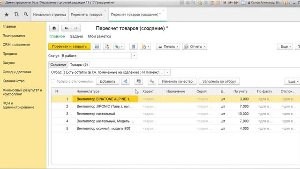The height and width of the screenshot is (169, 300).
Task: Click the 10,000 quantity cell
Action: click(240, 114)
